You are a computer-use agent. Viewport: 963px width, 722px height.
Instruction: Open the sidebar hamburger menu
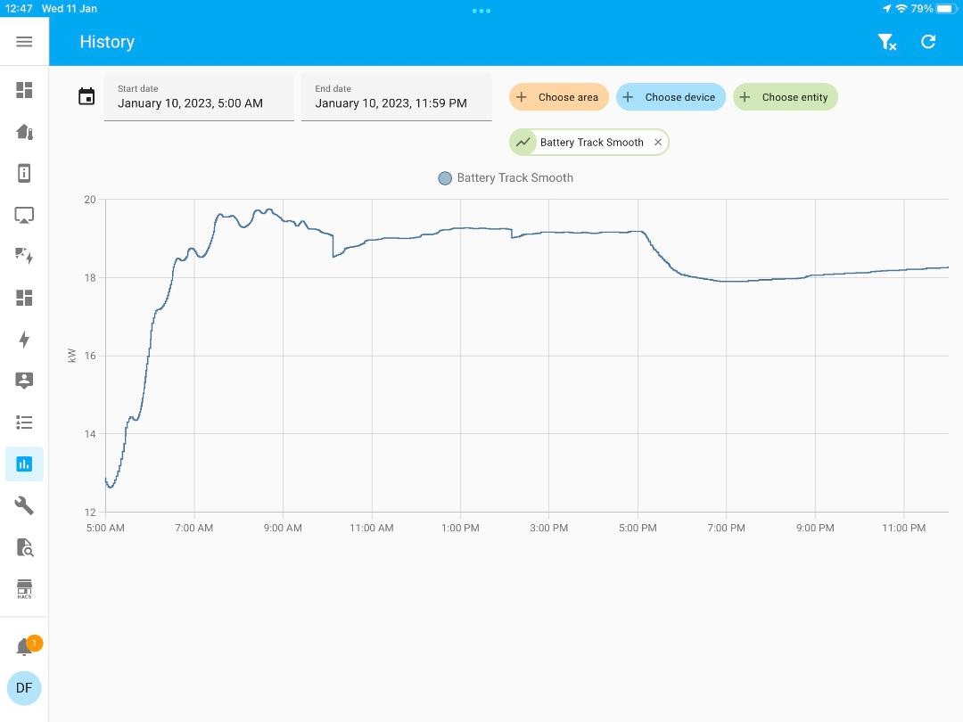point(24,42)
